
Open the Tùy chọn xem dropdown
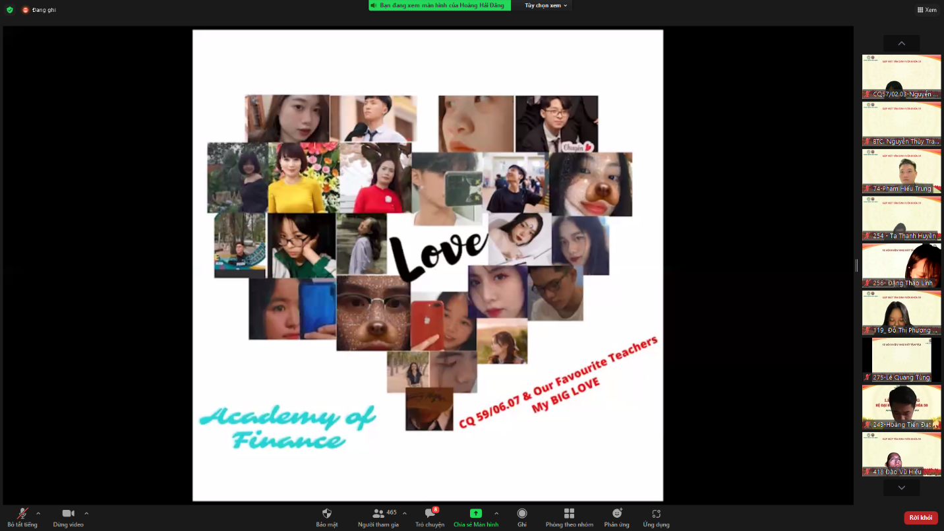coord(546,5)
